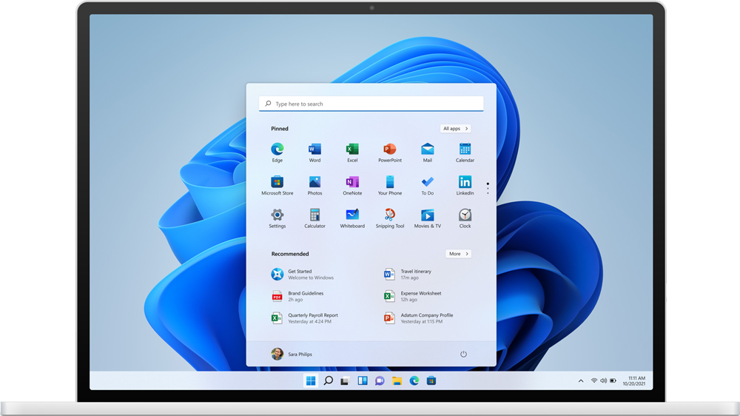Open the pinned Excel app
This screenshot has width=740, height=416.
352,152
